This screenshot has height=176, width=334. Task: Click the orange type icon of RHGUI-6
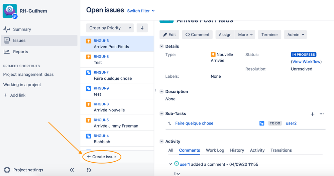tap(88, 41)
